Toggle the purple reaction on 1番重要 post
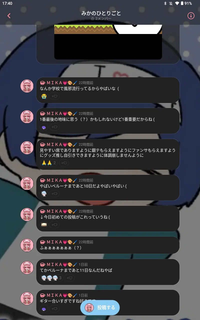 click(x=44, y=127)
